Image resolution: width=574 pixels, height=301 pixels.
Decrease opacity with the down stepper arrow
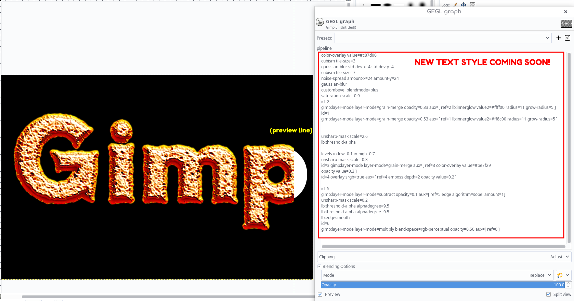pos(569,286)
